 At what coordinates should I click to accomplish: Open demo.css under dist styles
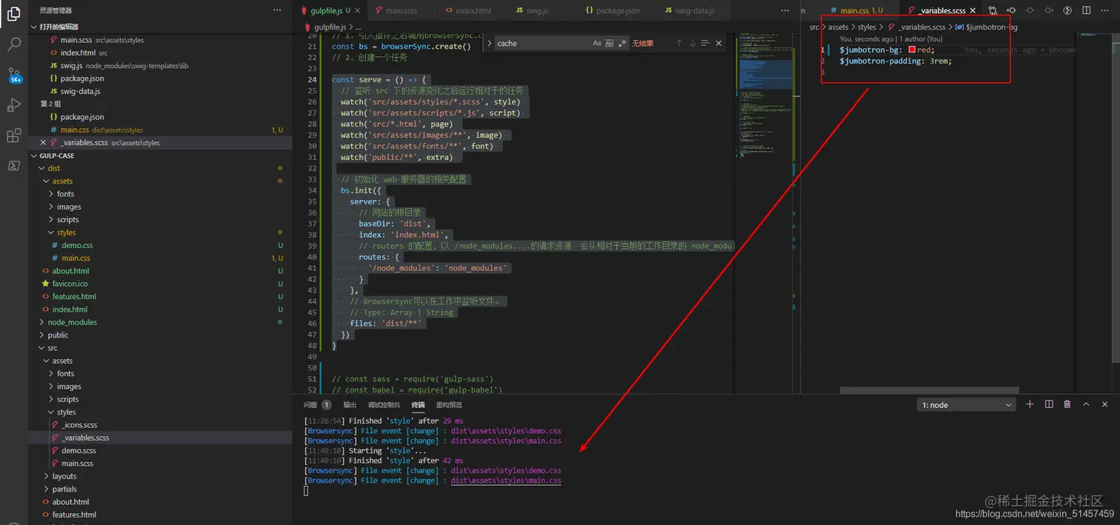click(77, 245)
